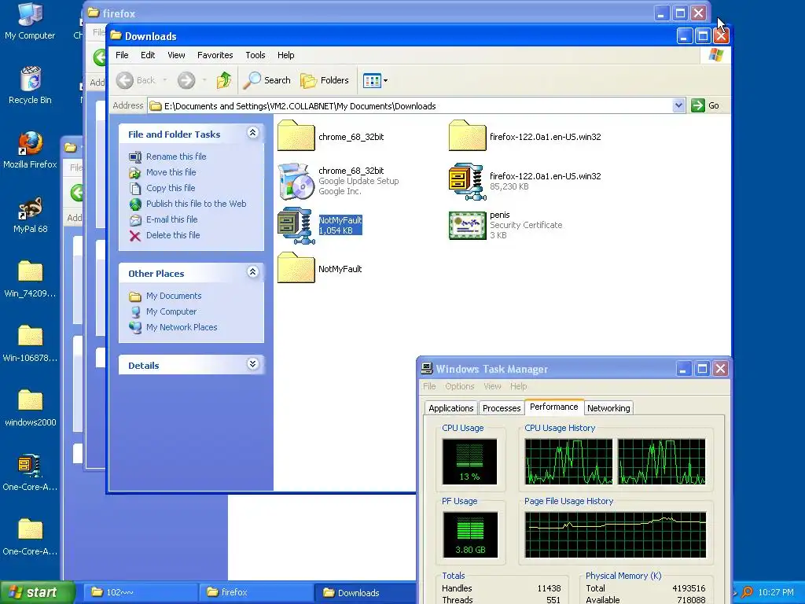Open Edit menu in Downloads window
This screenshot has height=604, width=805.
coord(148,55)
